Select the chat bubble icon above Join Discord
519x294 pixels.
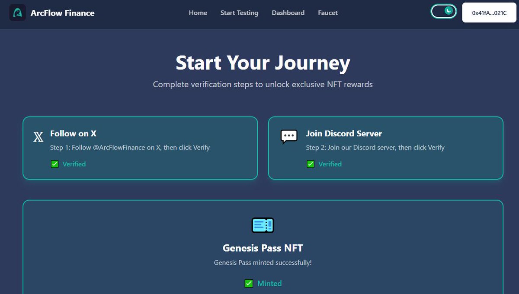[x=290, y=136]
